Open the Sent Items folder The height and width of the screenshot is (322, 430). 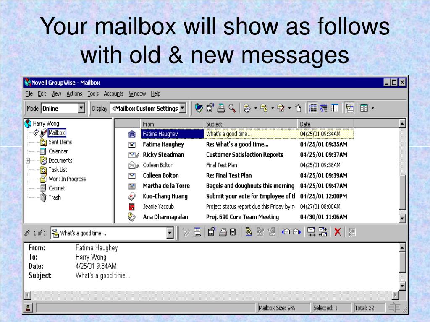click(60, 142)
